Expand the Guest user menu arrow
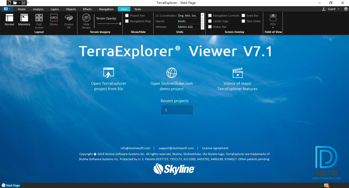 [x=339, y=9]
